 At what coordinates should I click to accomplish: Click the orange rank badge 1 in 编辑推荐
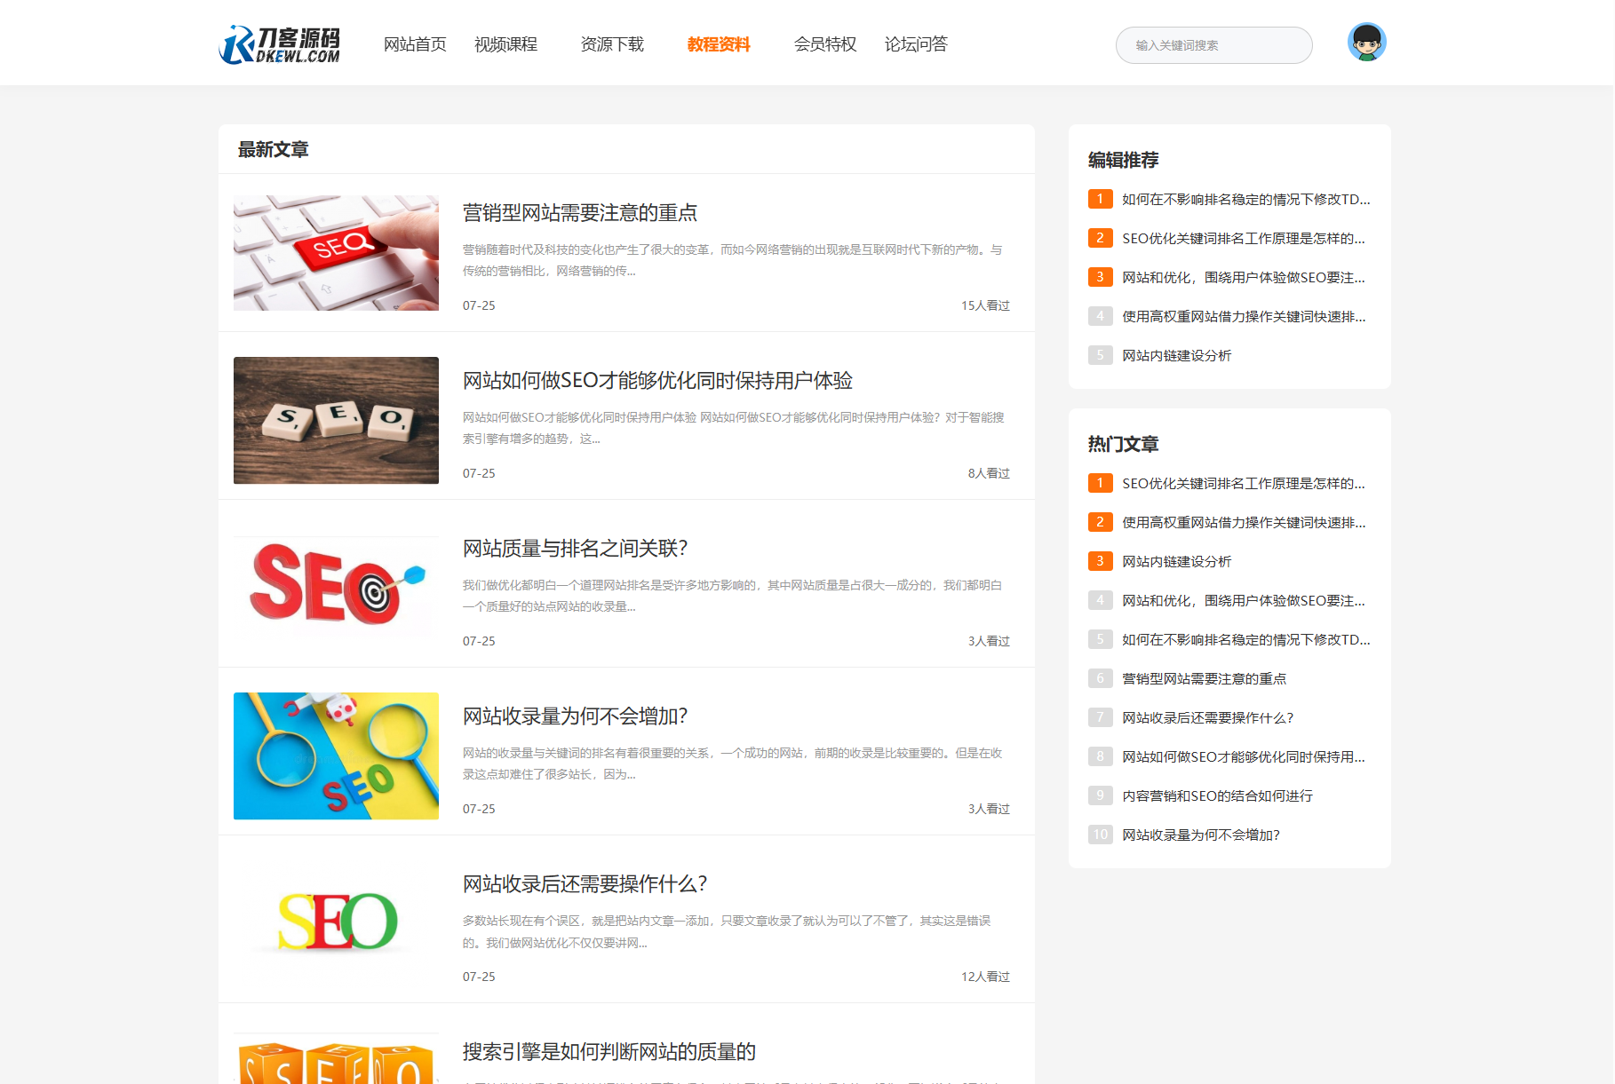click(1100, 199)
